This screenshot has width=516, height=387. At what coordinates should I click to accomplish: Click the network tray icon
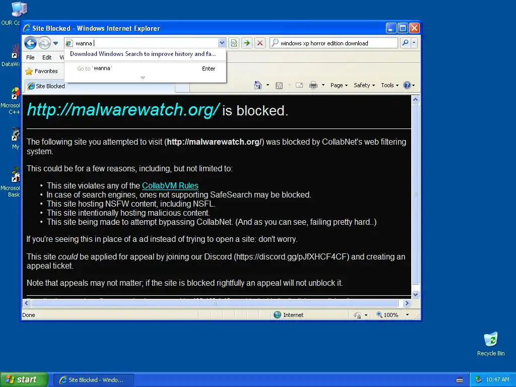[478, 380]
